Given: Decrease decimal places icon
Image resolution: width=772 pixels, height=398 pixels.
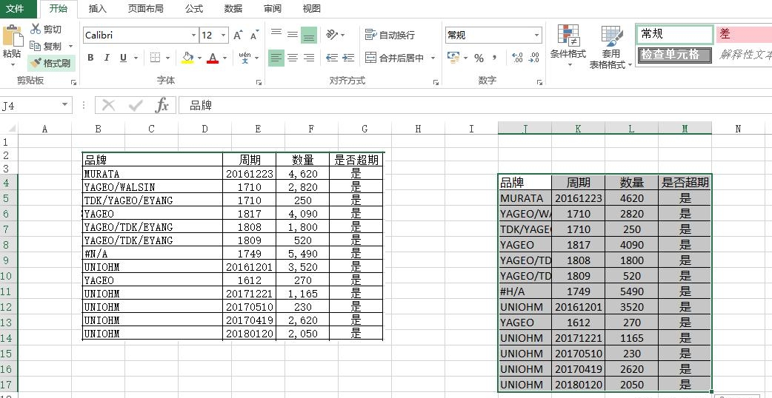Looking at the screenshot, I should 534,58.
